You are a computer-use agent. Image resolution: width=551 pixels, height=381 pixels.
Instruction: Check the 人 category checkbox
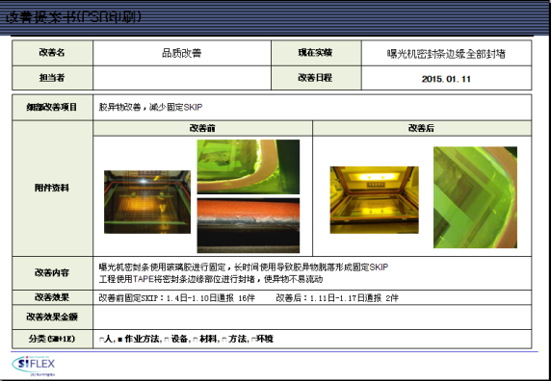pyautogui.click(x=101, y=340)
